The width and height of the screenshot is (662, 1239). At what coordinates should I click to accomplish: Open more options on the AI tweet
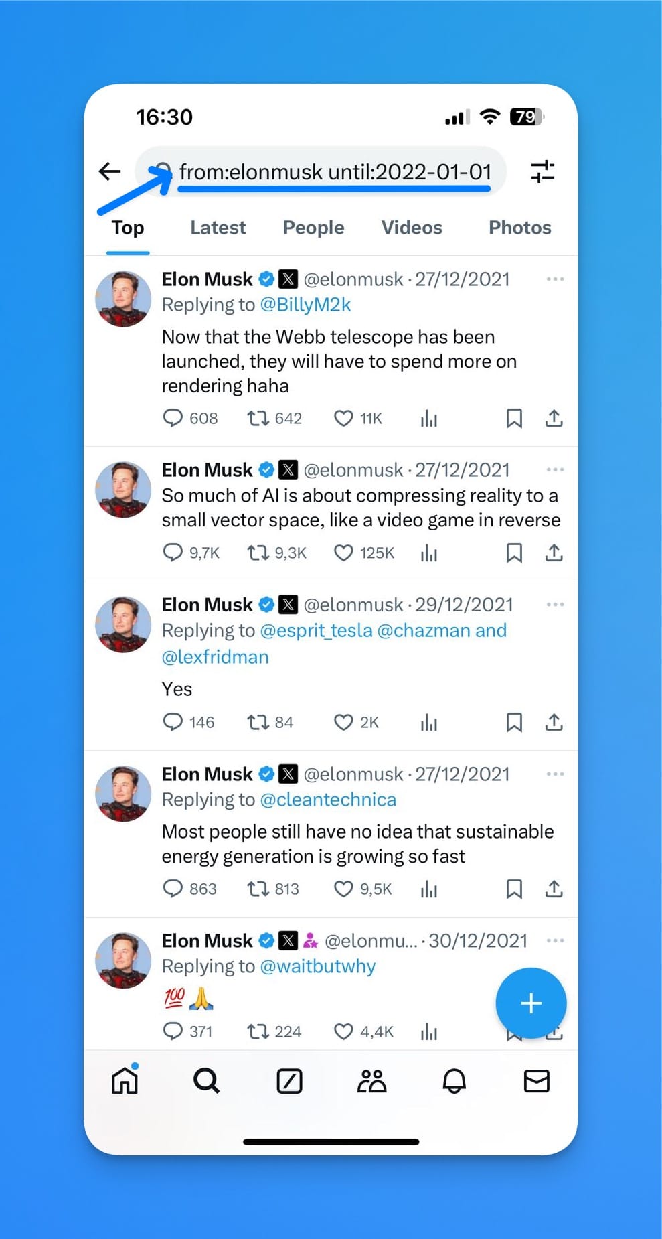tap(555, 469)
